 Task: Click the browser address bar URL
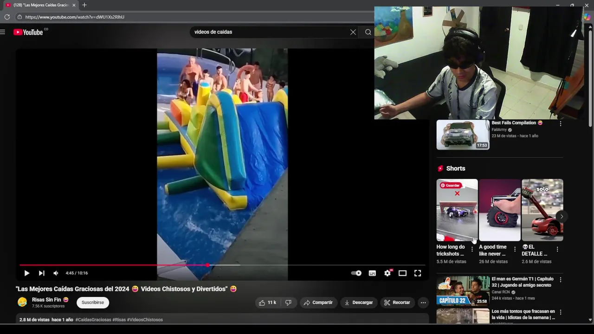(75, 17)
